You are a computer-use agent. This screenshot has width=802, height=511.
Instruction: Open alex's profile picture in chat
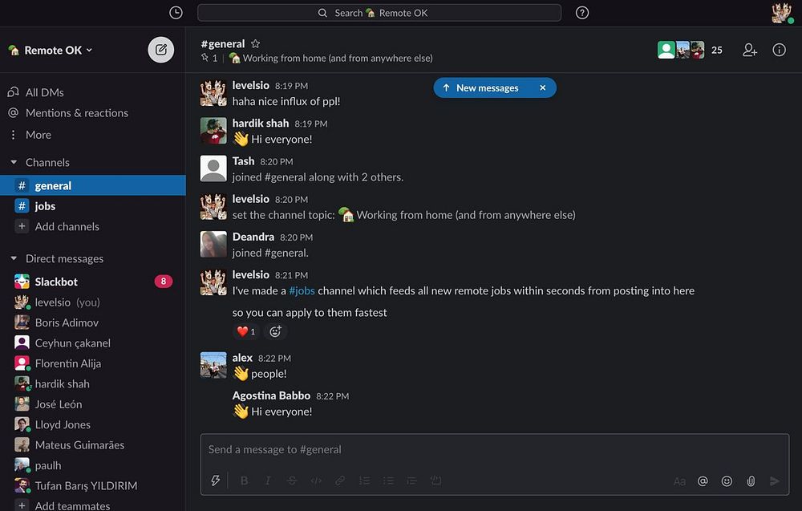(213, 365)
